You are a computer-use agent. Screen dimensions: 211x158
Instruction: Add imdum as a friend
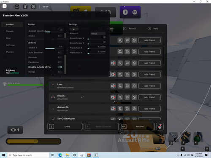click(x=149, y=97)
